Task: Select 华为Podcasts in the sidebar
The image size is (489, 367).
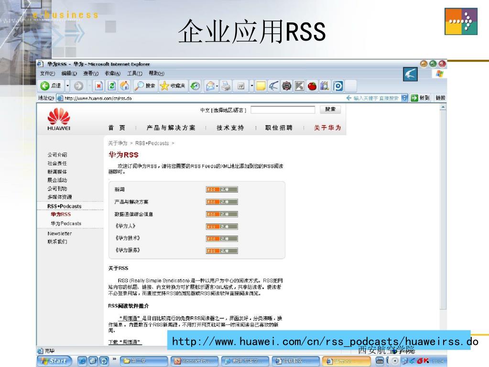Action: click(66, 223)
